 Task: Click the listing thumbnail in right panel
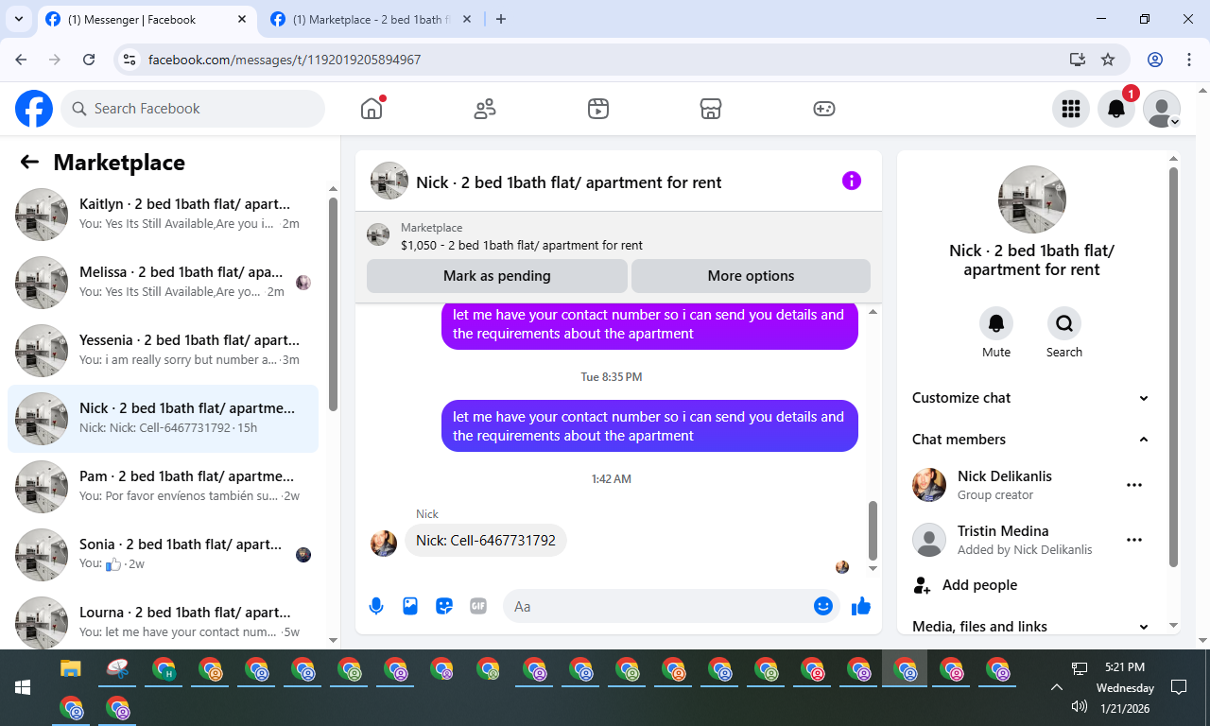pyautogui.click(x=1032, y=199)
